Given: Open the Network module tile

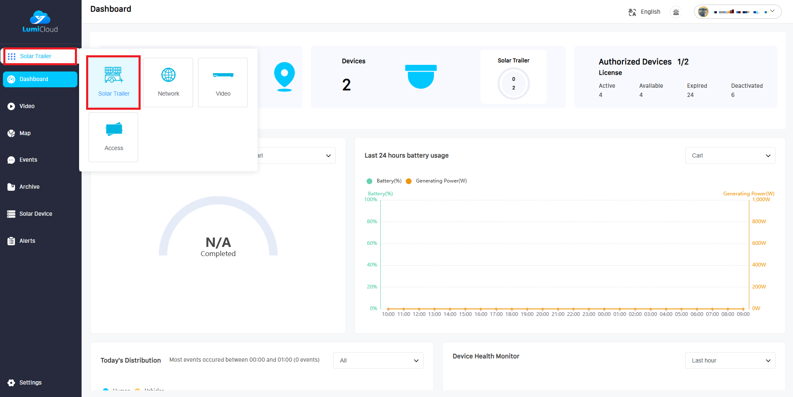Looking at the screenshot, I should tap(168, 82).
